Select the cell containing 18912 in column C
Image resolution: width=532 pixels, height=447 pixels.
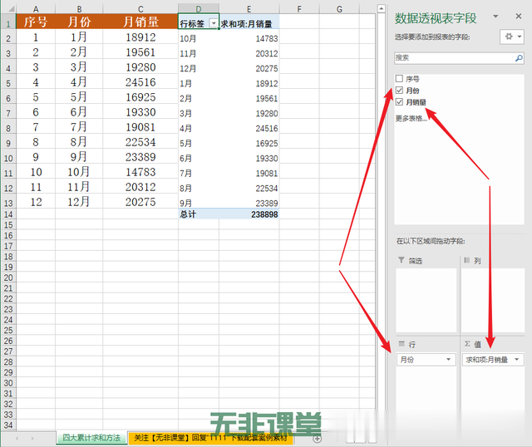(140, 37)
